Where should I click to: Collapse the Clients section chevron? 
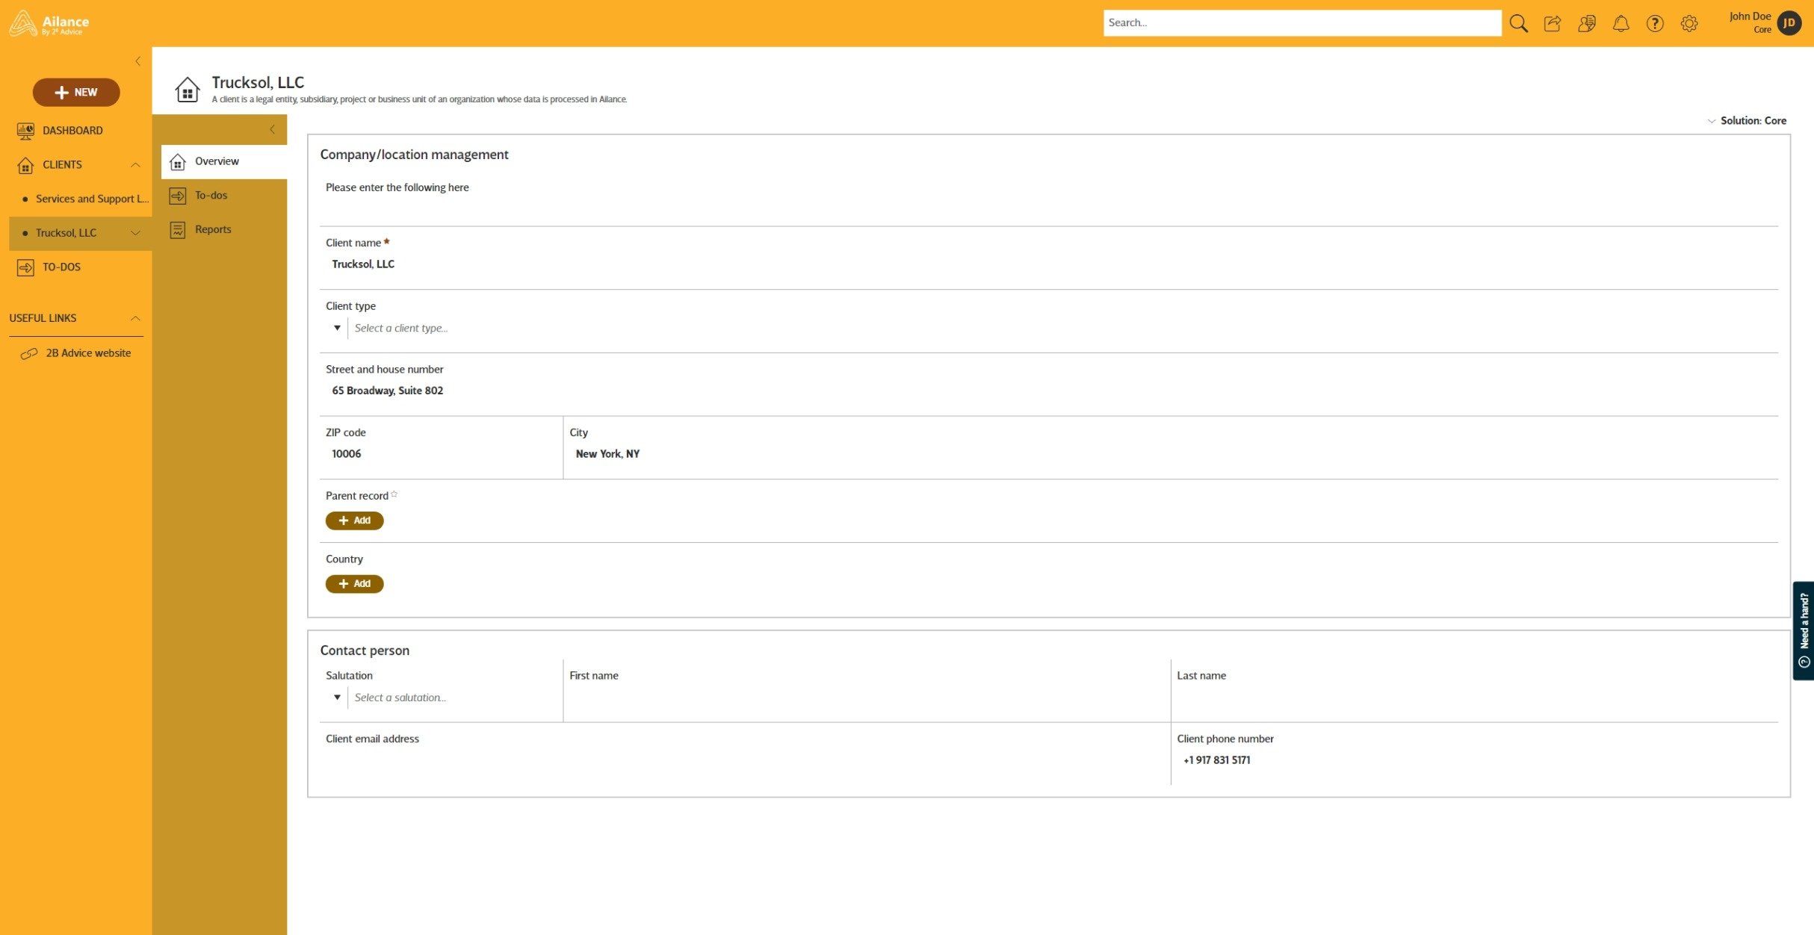(x=135, y=165)
